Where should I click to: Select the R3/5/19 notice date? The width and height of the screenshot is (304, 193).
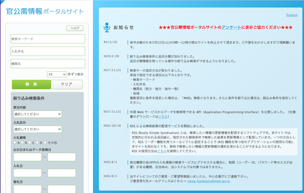110,42
